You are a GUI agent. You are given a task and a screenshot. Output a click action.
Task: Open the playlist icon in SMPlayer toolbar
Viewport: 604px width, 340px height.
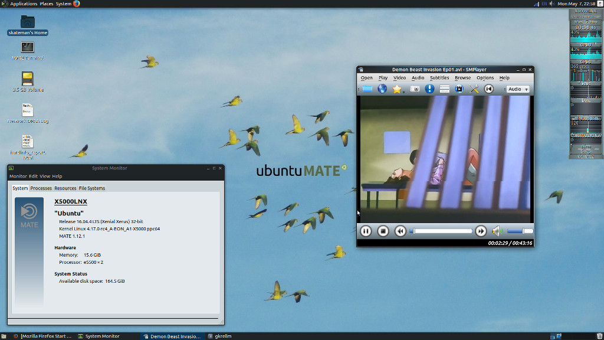(445, 89)
